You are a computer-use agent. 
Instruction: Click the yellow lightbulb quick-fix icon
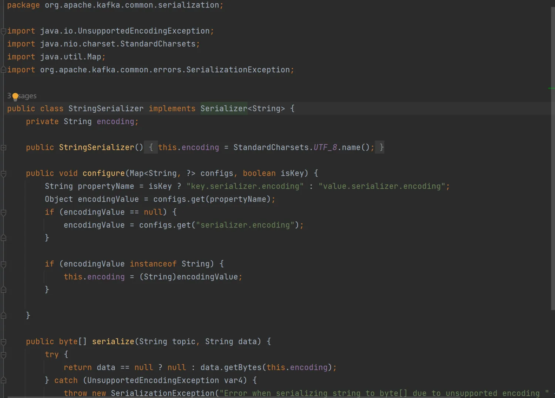(15, 97)
